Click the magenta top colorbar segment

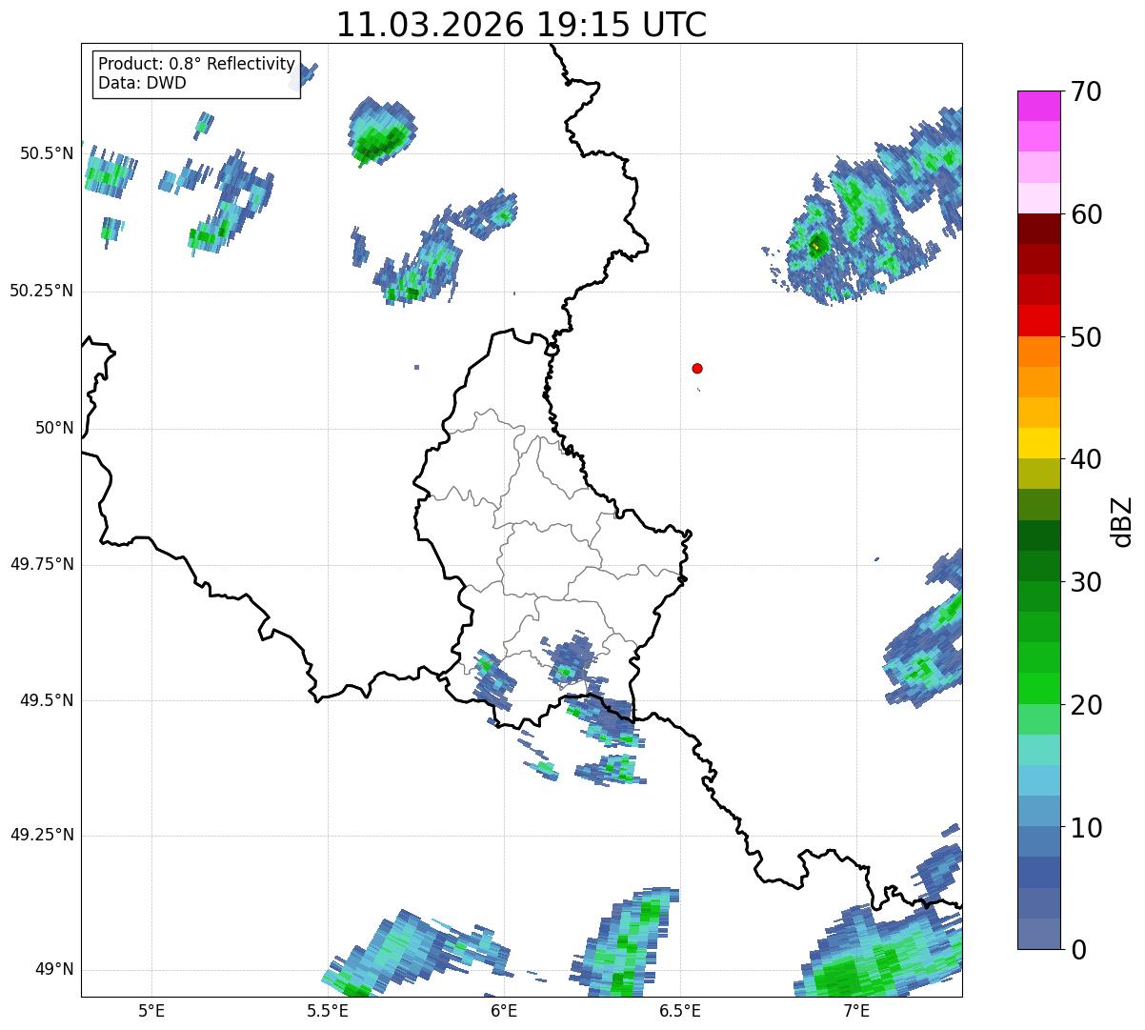click(1038, 106)
